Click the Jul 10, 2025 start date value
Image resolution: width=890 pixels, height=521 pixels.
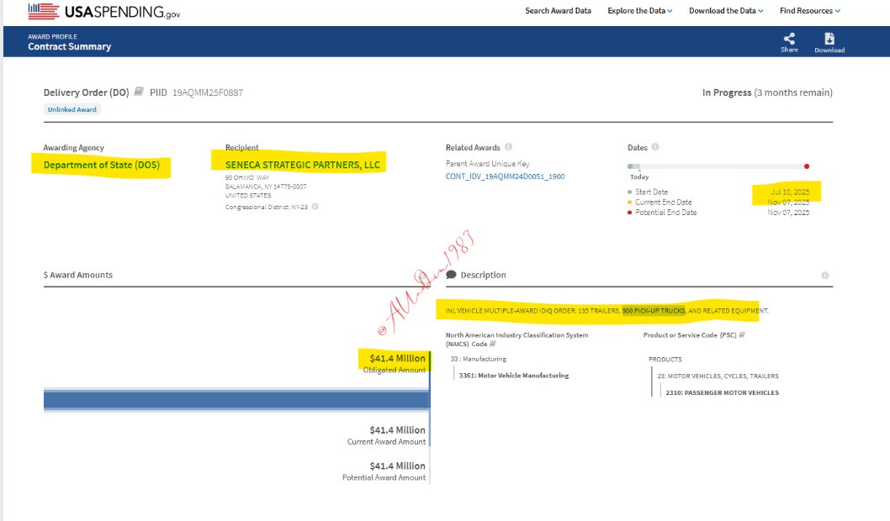pos(790,192)
